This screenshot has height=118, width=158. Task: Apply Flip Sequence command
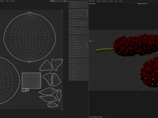click(78, 72)
